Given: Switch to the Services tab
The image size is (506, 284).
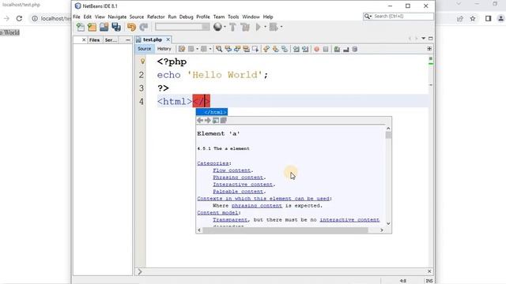Looking at the screenshot, I should 111,40.
